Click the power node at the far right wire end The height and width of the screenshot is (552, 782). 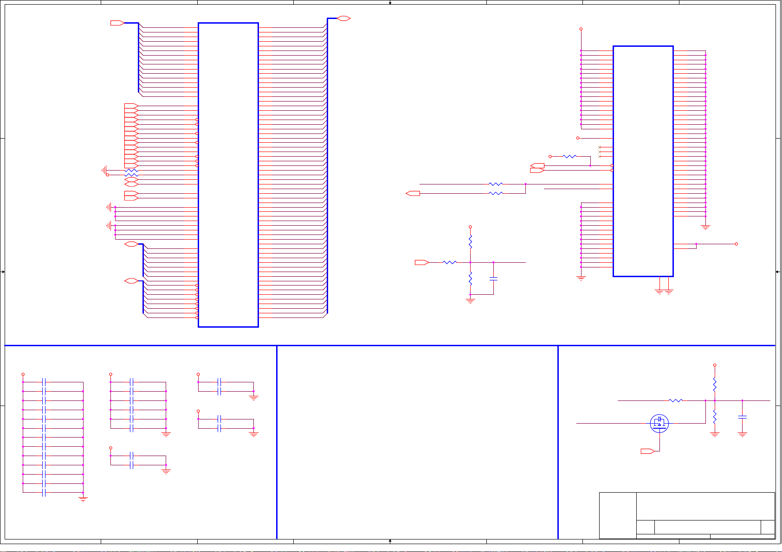tap(736, 244)
